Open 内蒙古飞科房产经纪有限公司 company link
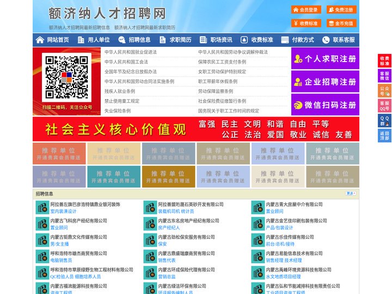 (78, 220)
